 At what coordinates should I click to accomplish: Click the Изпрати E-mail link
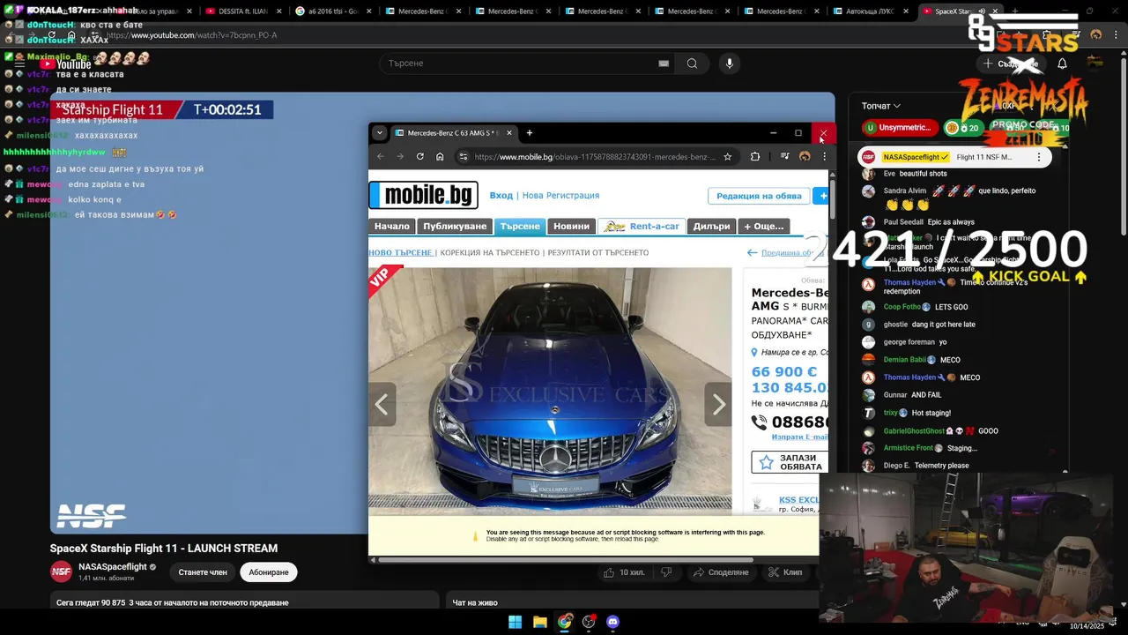[x=799, y=437]
